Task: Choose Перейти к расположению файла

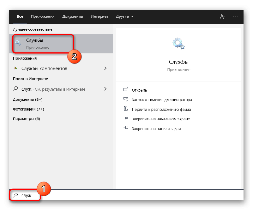Action: coord(161,110)
